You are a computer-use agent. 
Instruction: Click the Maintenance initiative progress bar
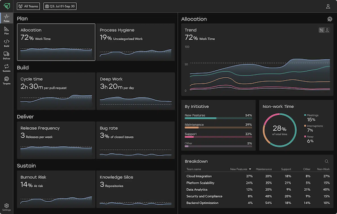point(218,127)
